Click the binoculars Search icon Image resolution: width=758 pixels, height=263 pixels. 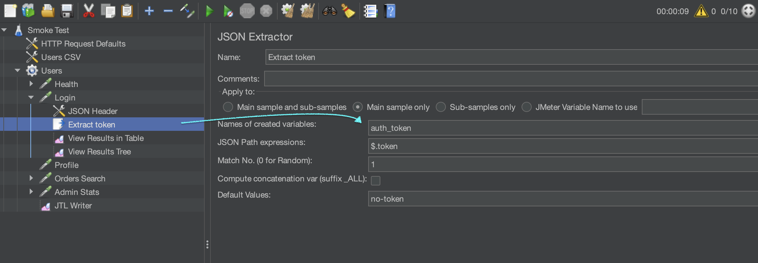click(x=329, y=11)
